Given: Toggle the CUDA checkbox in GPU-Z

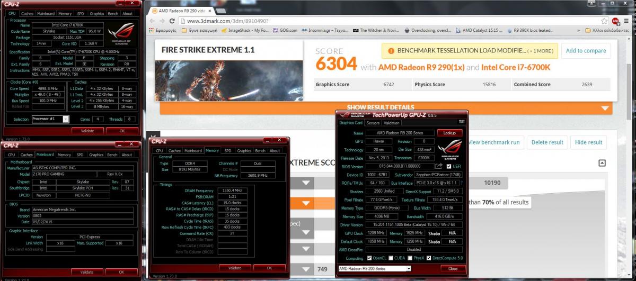Looking at the screenshot, I should 391,258.
